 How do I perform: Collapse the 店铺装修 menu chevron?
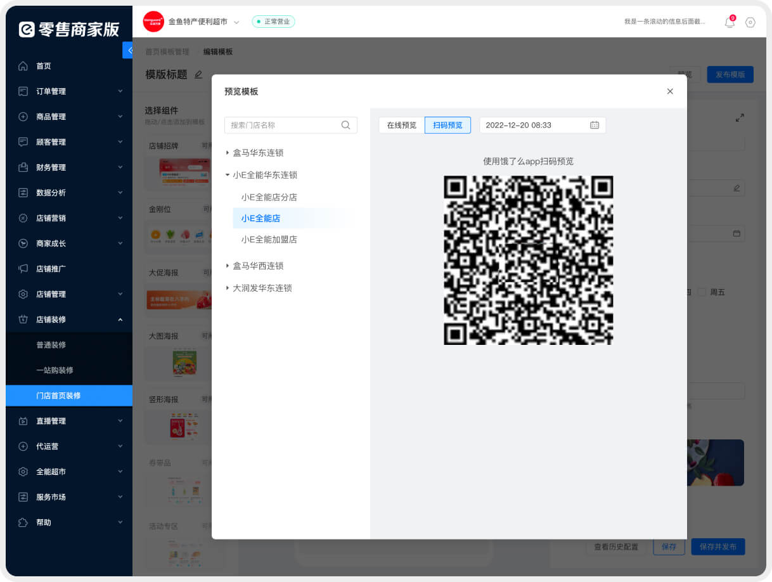120,320
